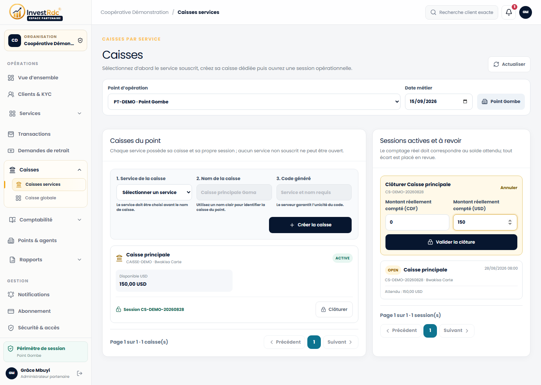Click the Caisse principale bank icon
541x385 pixels.
pos(119,258)
